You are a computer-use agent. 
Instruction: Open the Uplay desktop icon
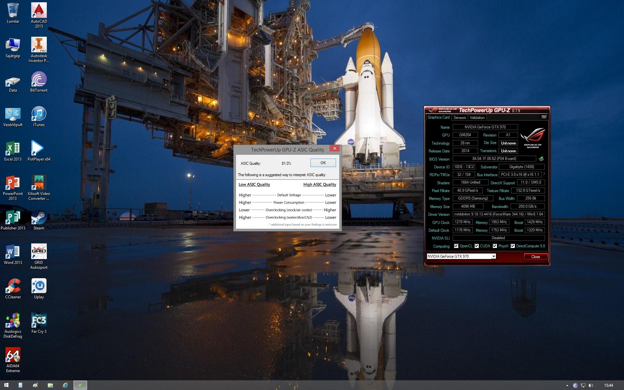pos(39,287)
